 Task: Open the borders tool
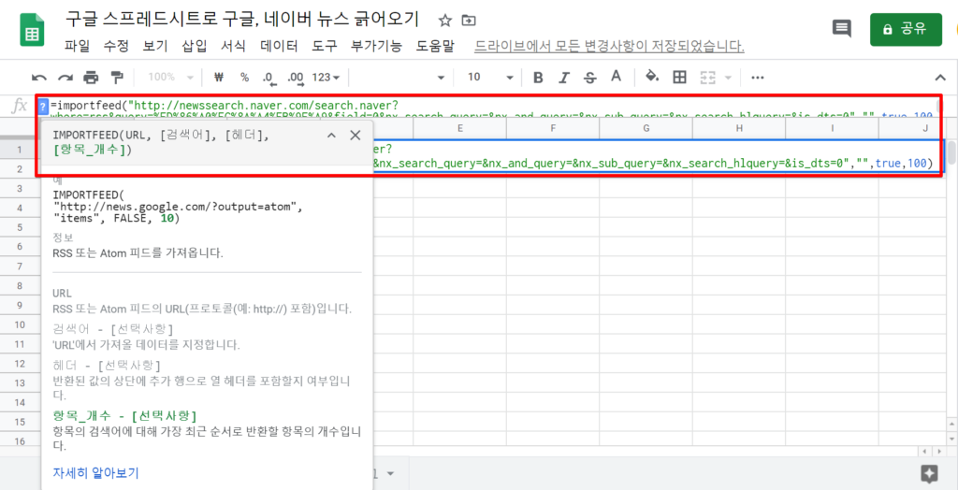coord(679,78)
